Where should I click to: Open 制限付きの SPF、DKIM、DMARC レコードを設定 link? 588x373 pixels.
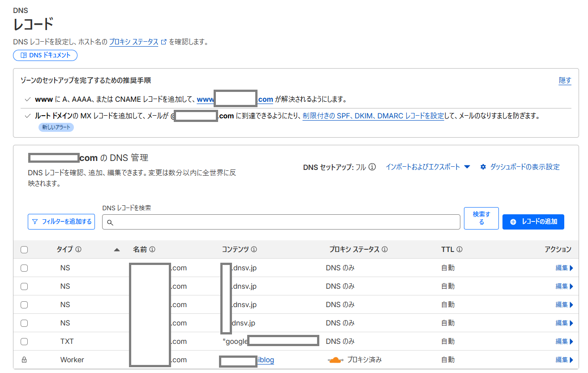373,116
